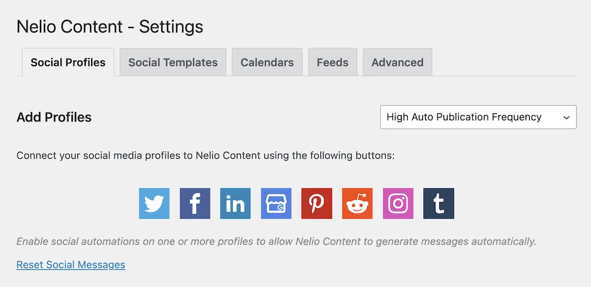Open the Calendars tab
The width and height of the screenshot is (591, 287).
pos(267,62)
